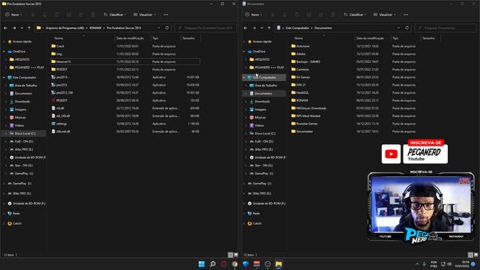Expand Documentos node in right window sidebar
Screen dimensions: 480x270
point(246,93)
